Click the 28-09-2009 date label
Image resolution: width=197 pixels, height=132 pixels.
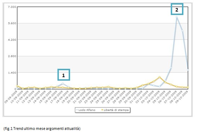[x=119, y=97]
